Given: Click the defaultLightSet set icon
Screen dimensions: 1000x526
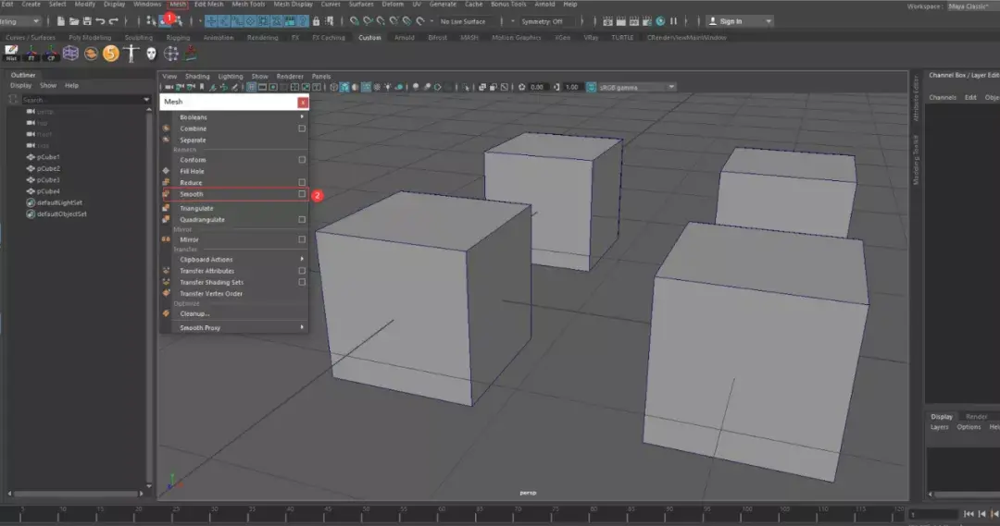Looking at the screenshot, I should click(30, 202).
